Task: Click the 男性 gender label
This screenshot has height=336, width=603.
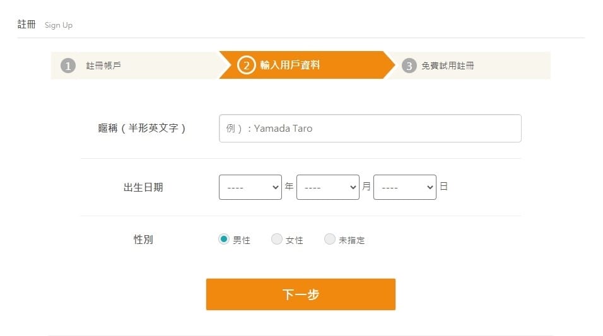Action: [242, 240]
